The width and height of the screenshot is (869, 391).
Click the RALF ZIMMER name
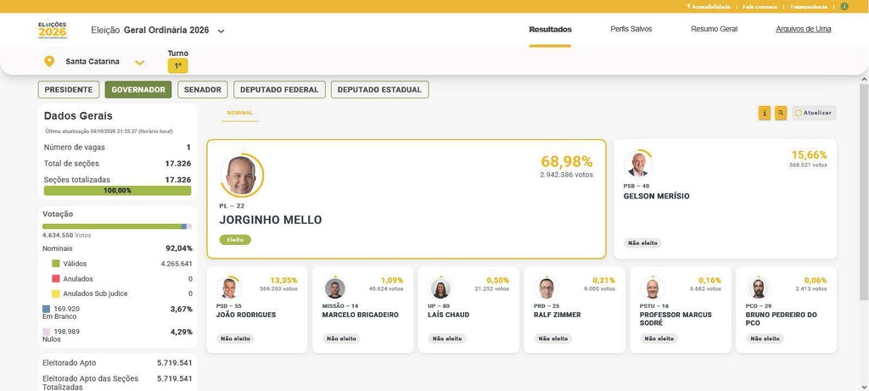(x=558, y=315)
